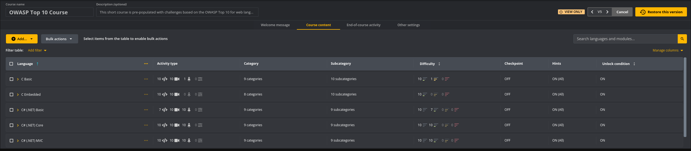Open three-dot actions menu for C# (.NET) Basic

(x=146, y=110)
